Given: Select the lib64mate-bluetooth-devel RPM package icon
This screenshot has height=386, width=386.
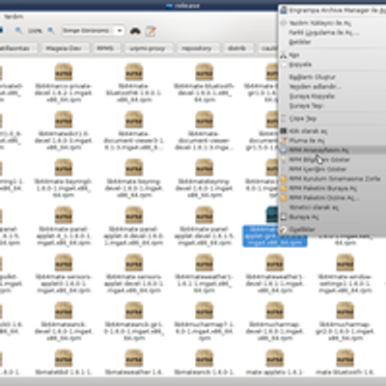Looking at the screenshot, I should coord(205,71).
